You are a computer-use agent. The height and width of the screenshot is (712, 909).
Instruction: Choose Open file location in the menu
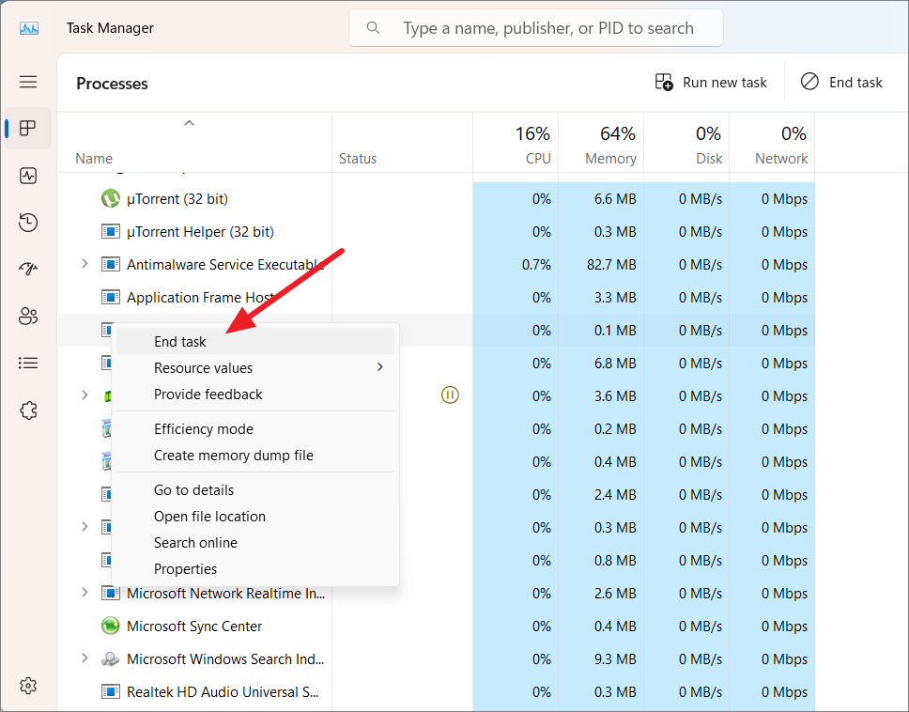pos(208,517)
